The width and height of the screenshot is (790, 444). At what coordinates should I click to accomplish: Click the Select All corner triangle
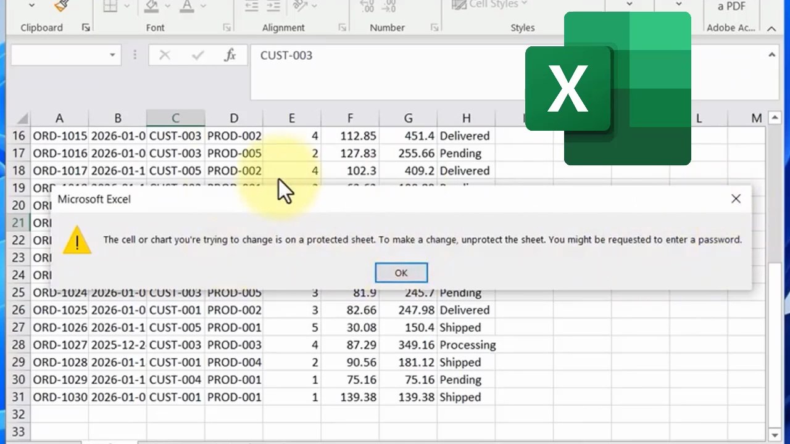coord(22,118)
